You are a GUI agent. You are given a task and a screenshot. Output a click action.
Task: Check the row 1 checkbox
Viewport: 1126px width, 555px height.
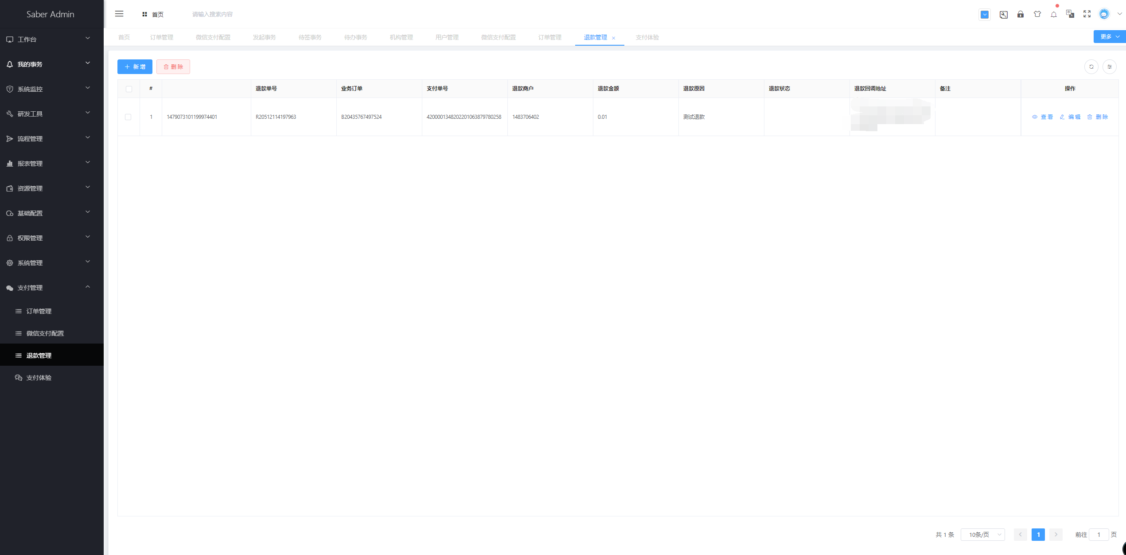128,117
